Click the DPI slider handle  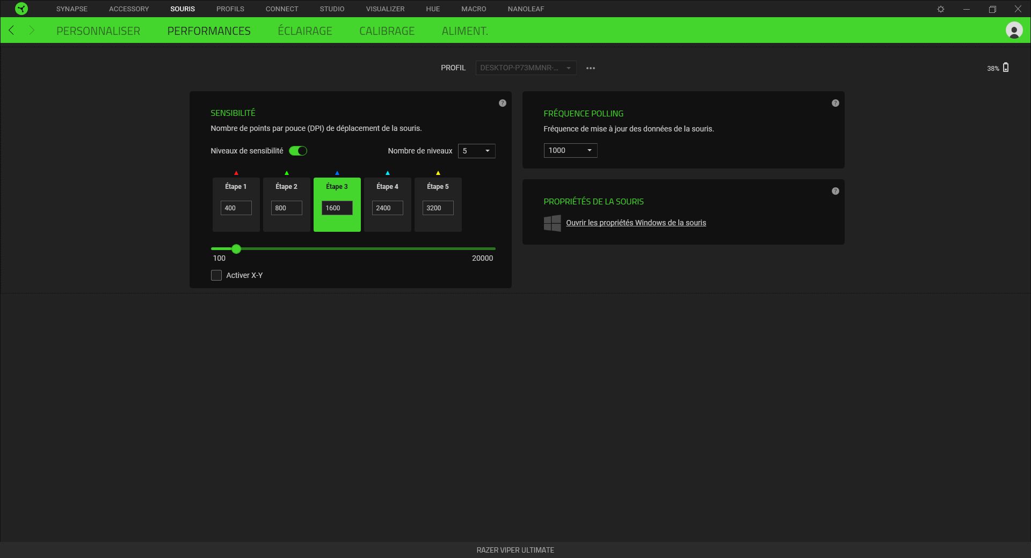tap(236, 249)
